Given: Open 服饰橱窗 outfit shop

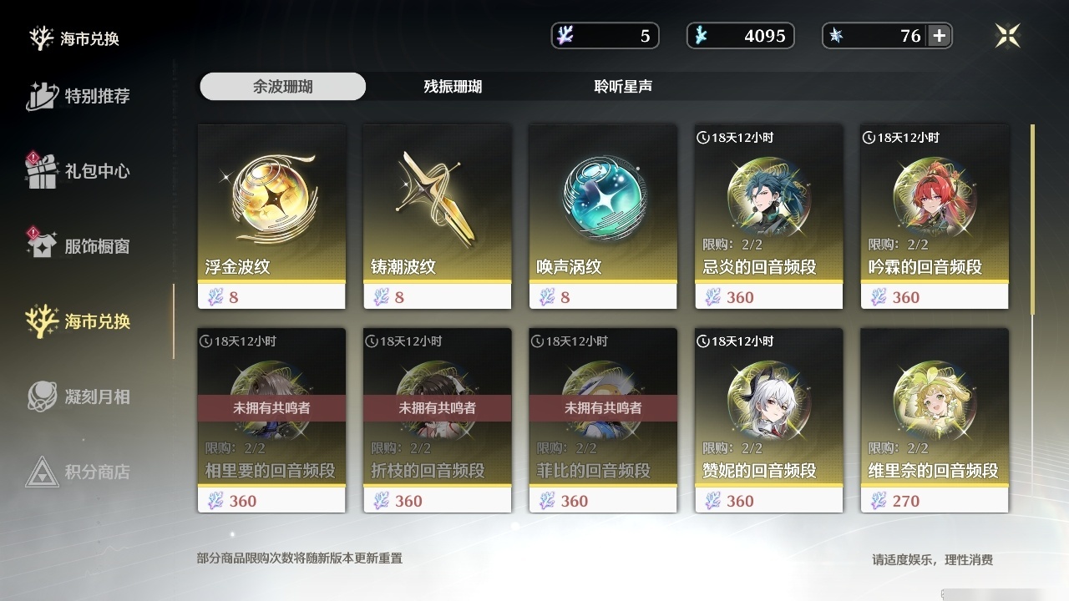Looking at the screenshot, I should coord(78,246).
